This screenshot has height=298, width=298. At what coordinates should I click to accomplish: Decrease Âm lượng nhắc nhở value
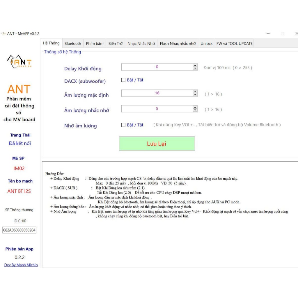click(x=195, y=110)
